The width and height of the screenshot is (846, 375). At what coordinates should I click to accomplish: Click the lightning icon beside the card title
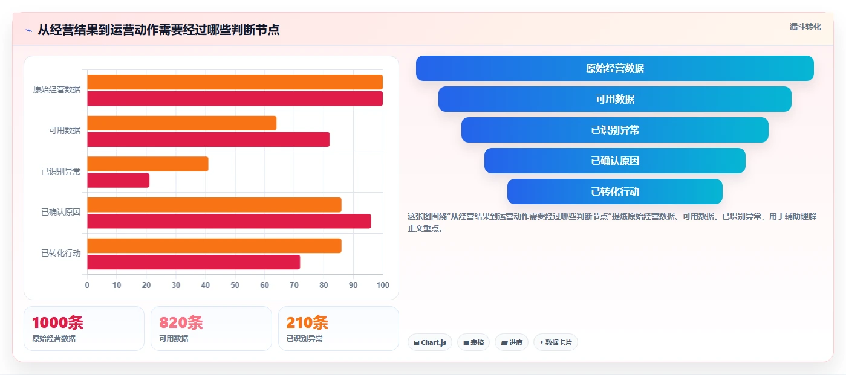(x=28, y=30)
